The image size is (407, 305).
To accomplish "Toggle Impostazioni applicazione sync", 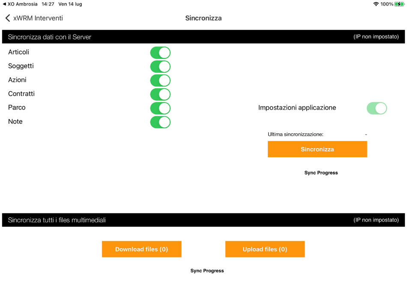I will coord(377,108).
